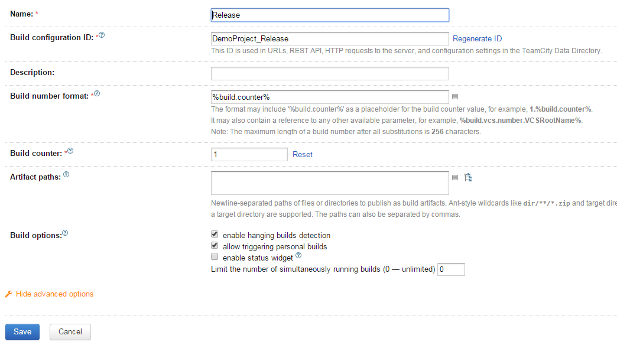Collapse section via Hide advanced options
Image resolution: width=617 pixels, height=345 pixels.
[x=54, y=294]
